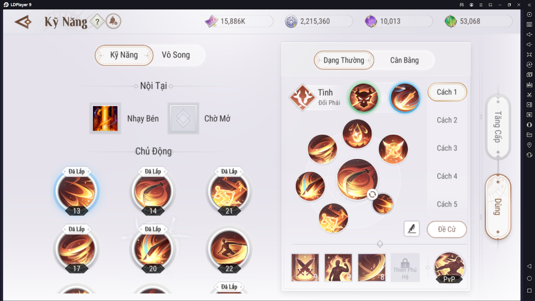Image resolution: width=535 pixels, height=301 pixels.
Task: Open the LDPlayer menu hamburger icon
Action: (481, 5)
